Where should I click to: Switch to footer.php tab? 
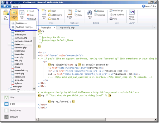[46, 28]
